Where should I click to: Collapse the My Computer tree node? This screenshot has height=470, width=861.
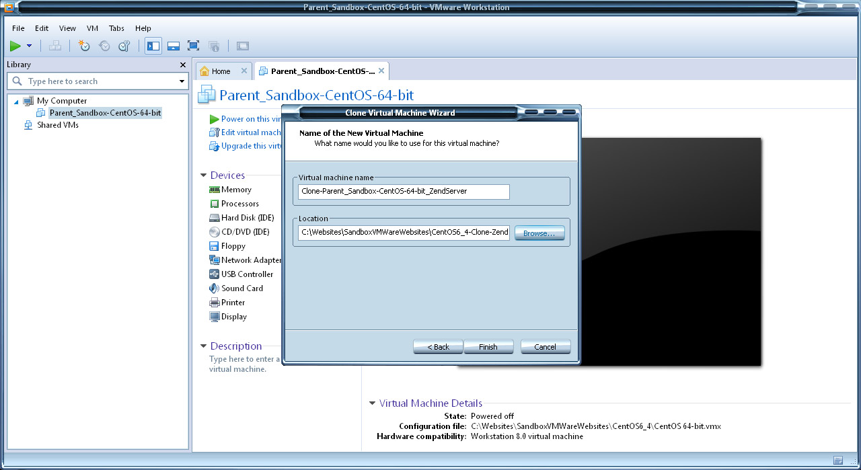[16, 101]
